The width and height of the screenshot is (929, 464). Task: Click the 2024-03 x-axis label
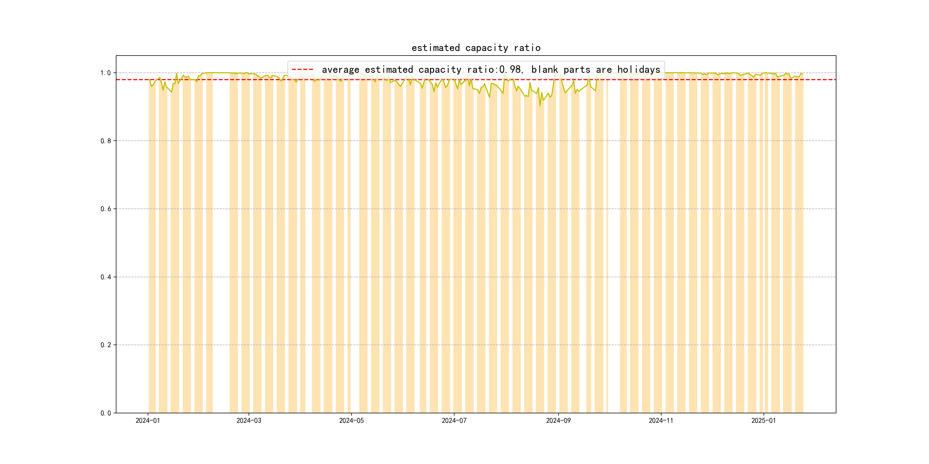[249, 420]
